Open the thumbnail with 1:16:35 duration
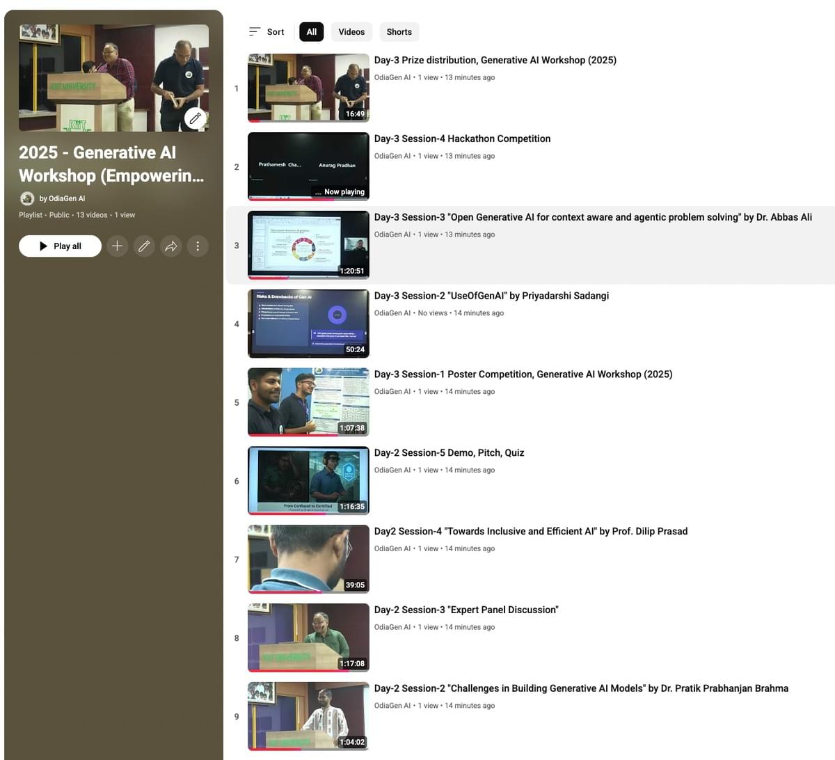The height and width of the screenshot is (760, 835). pyautogui.click(x=308, y=481)
